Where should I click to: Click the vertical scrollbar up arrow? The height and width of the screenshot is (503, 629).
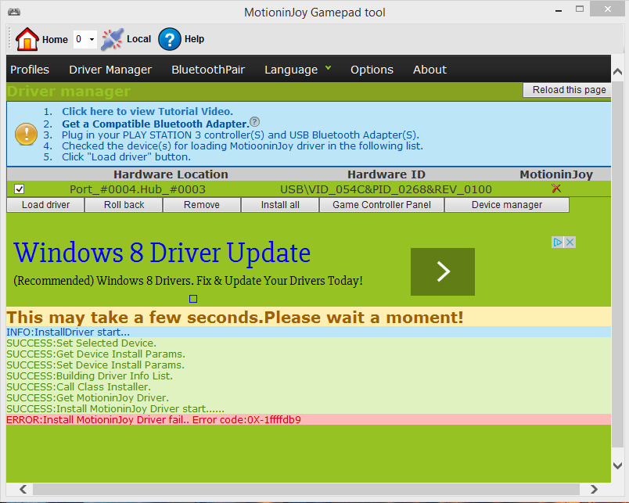pos(618,72)
